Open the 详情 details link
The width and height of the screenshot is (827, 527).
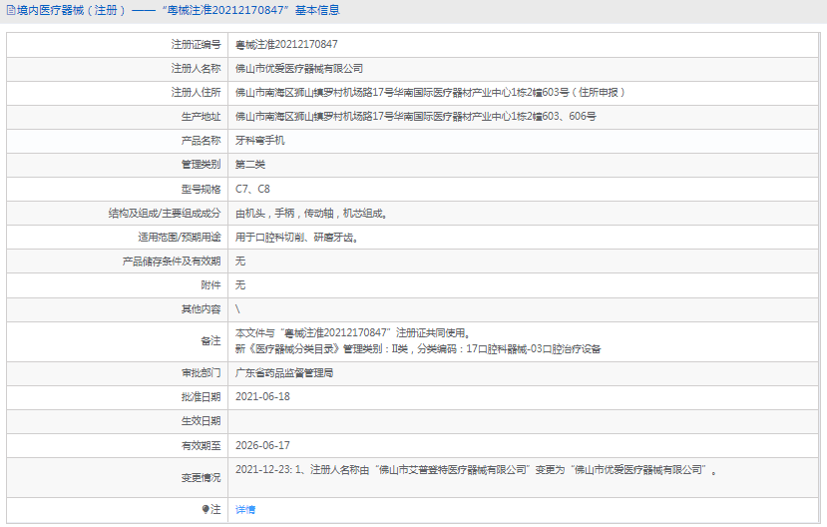(x=245, y=510)
